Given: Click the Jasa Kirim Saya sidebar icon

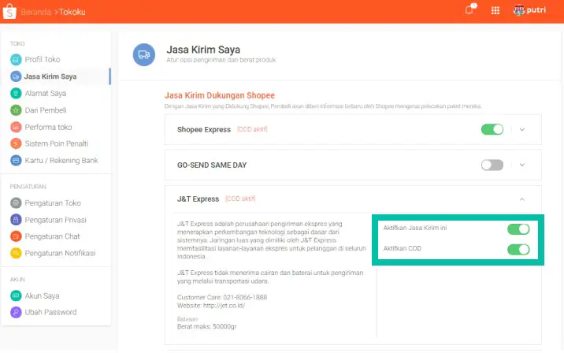Looking at the screenshot, I should click(16, 76).
